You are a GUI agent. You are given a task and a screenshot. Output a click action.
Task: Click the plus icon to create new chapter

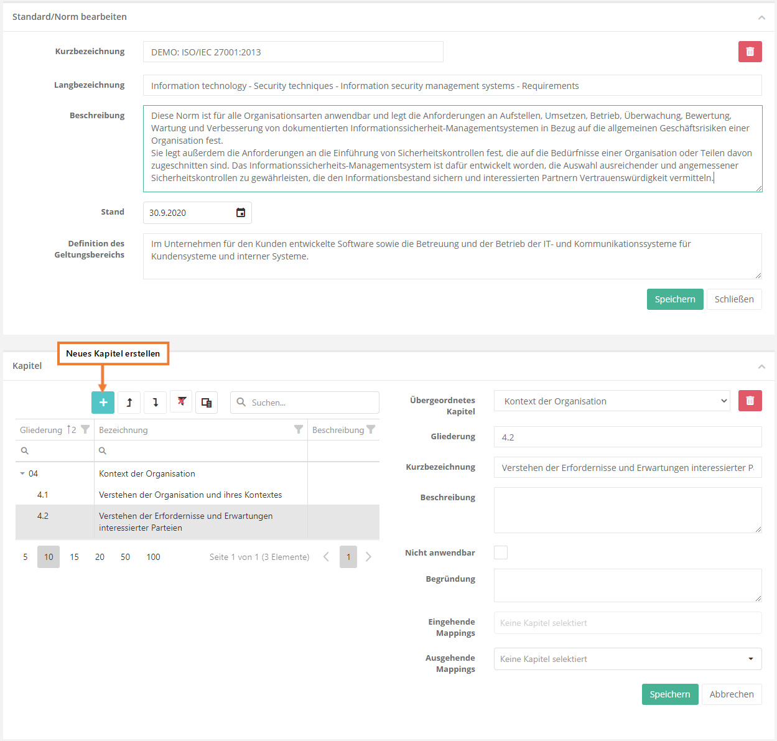point(103,403)
